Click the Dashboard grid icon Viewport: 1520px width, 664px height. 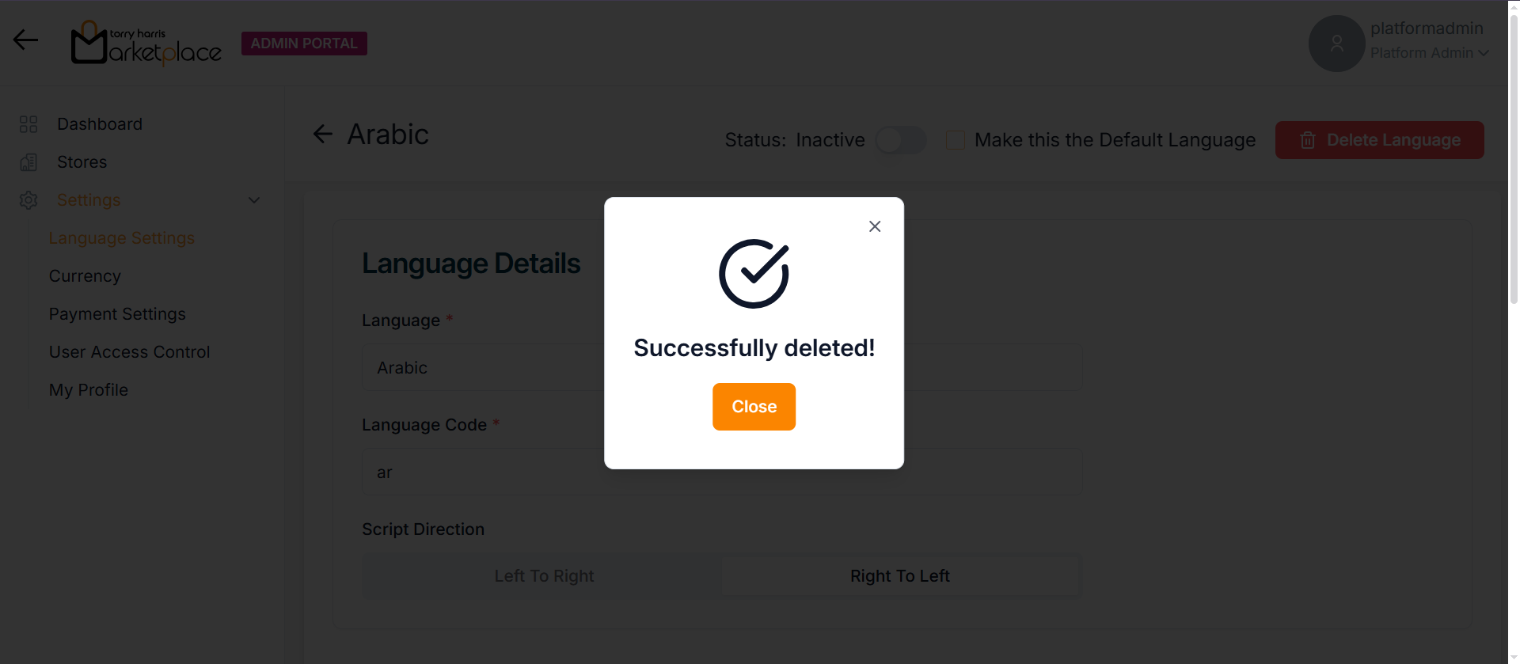tap(28, 124)
